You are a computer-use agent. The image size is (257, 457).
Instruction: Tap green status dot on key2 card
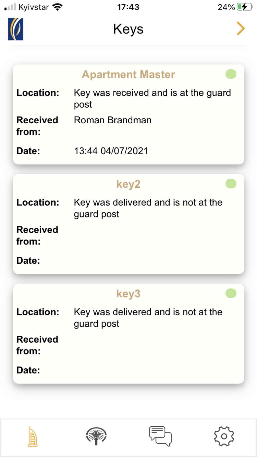pos(231,184)
